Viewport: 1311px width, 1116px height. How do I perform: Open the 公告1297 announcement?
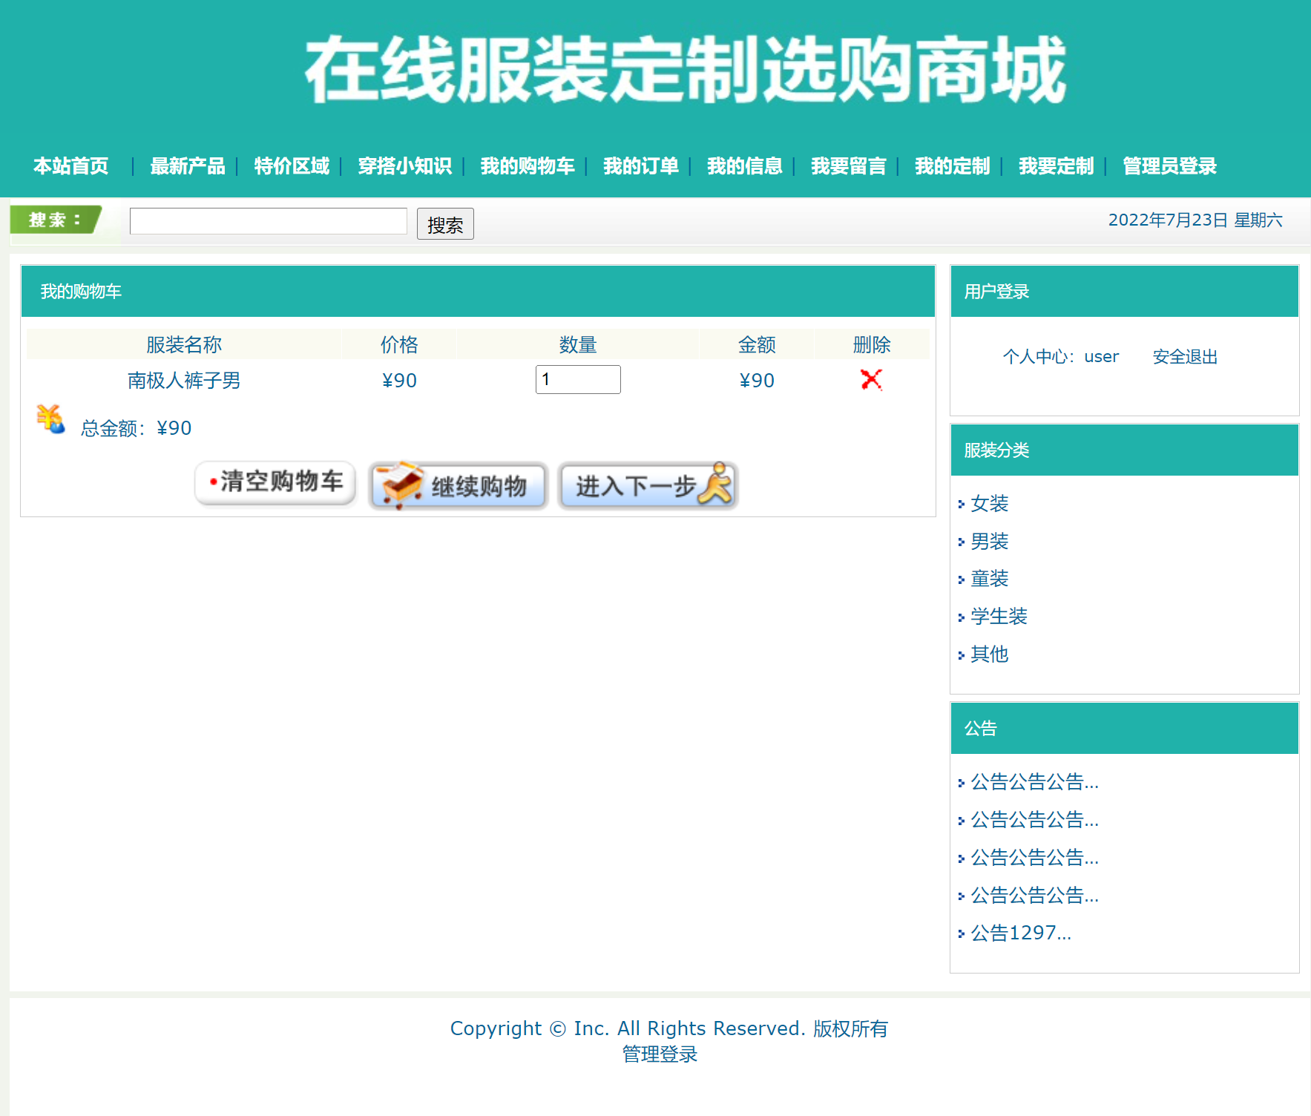pyautogui.click(x=1019, y=933)
